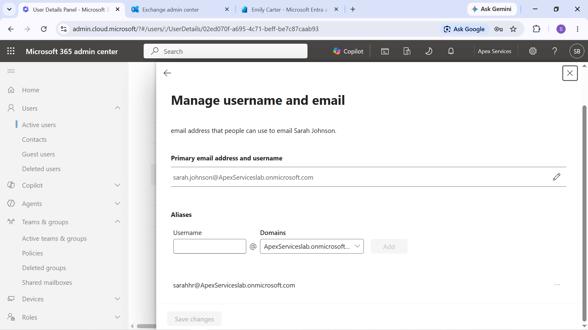Go back with the panel back arrow

(x=167, y=73)
